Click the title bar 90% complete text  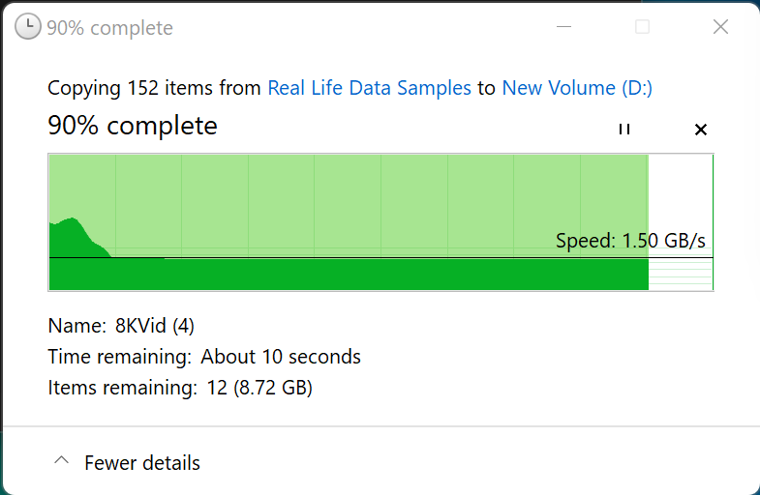tap(109, 28)
